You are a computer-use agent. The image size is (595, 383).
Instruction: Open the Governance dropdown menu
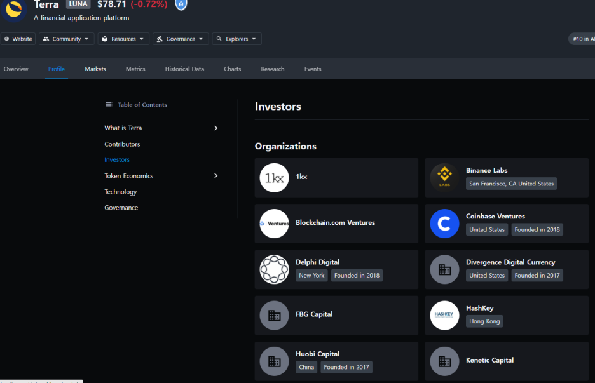point(181,39)
